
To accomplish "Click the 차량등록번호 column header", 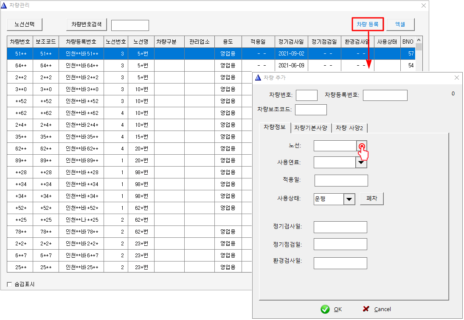I will click(82, 42).
